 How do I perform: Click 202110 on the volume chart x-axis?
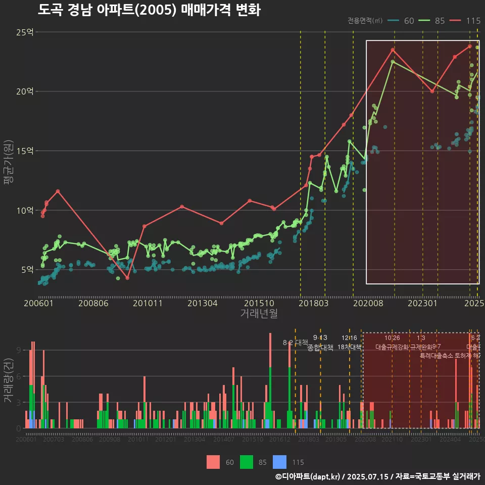point(392,439)
